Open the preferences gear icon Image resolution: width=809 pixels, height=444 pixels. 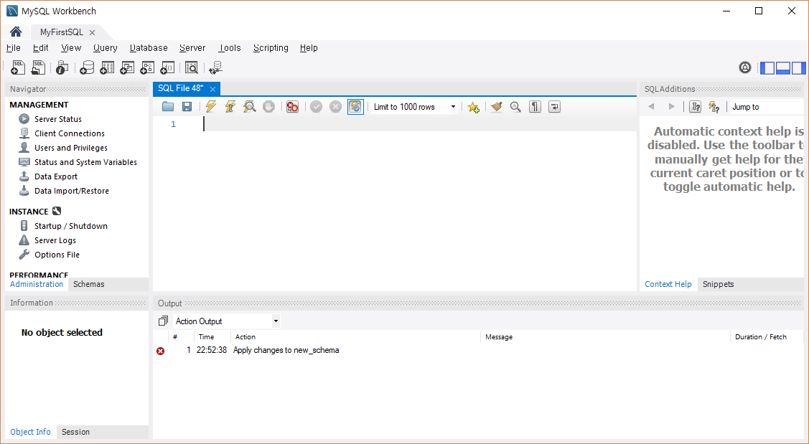point(744,67)
